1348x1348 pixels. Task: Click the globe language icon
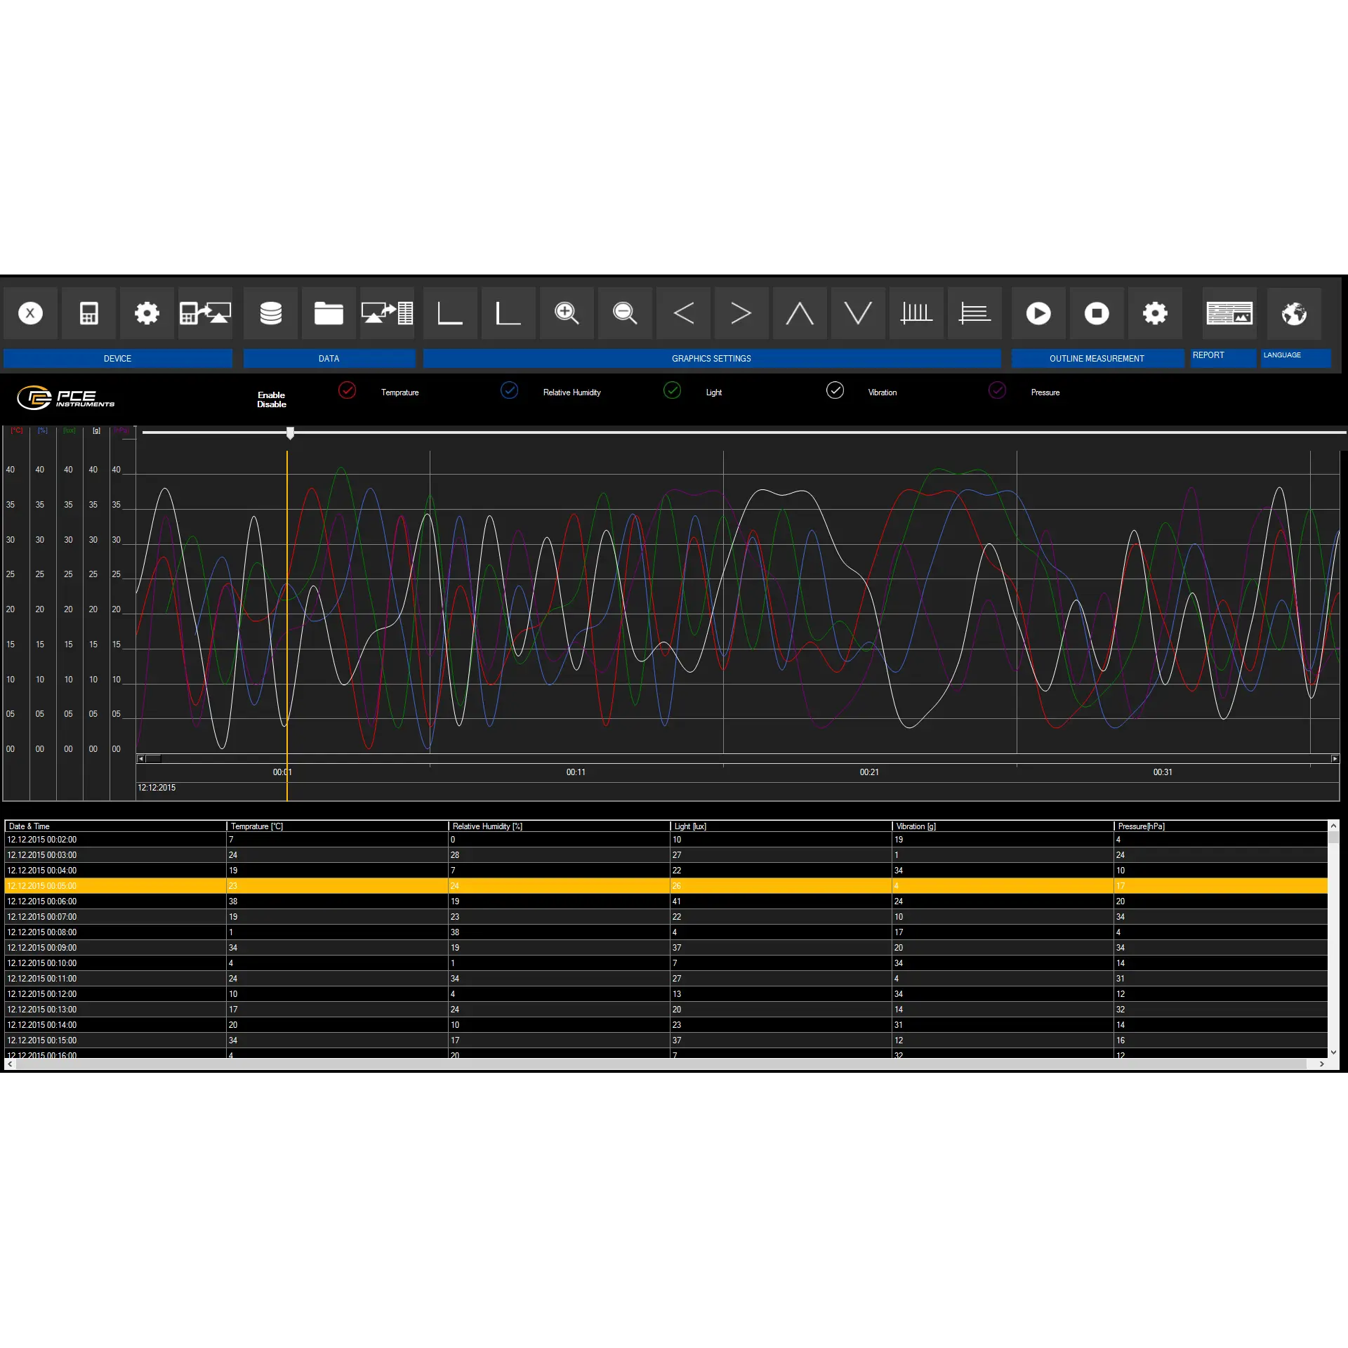pos(1294,313)
